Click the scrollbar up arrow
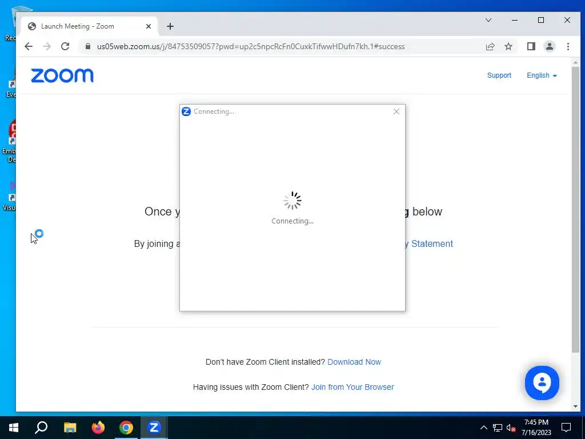This screenshot has width=585, height=439. (x=575, y=62)
